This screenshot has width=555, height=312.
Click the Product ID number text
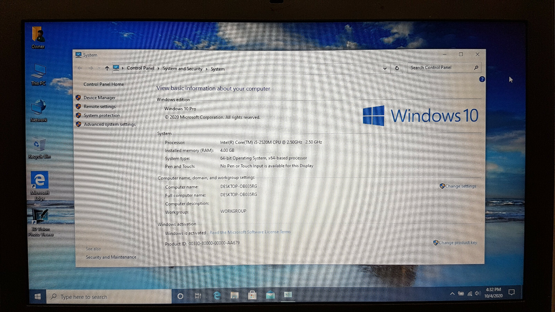(214, 243)
